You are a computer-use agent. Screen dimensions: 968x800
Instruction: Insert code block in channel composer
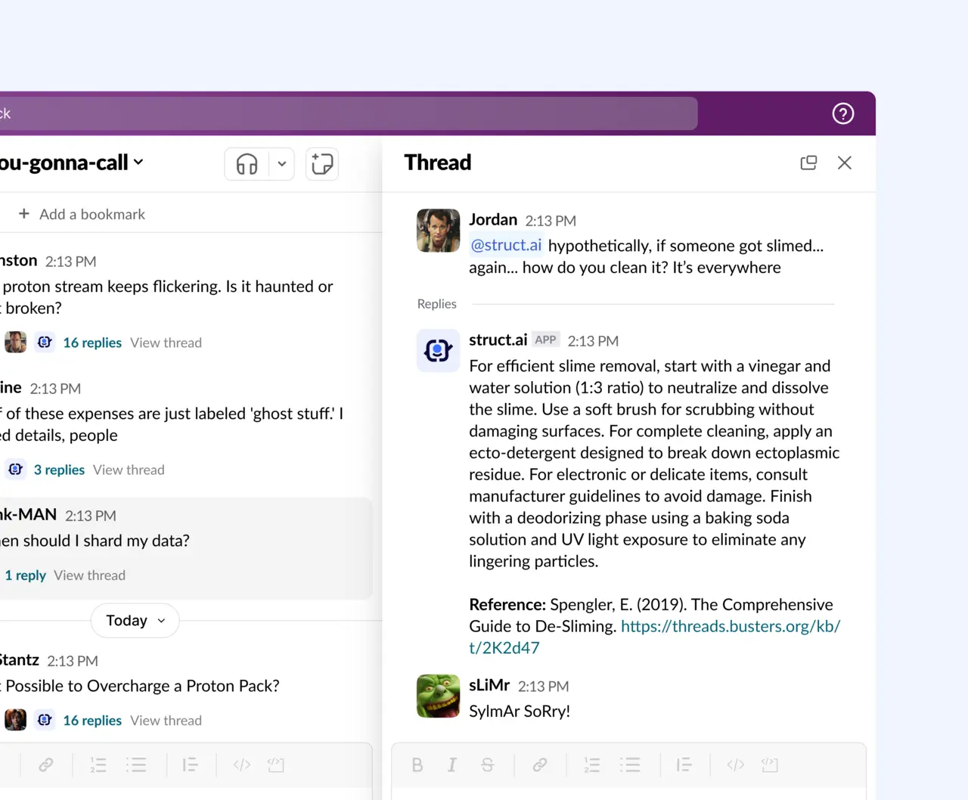pos(276,765)
